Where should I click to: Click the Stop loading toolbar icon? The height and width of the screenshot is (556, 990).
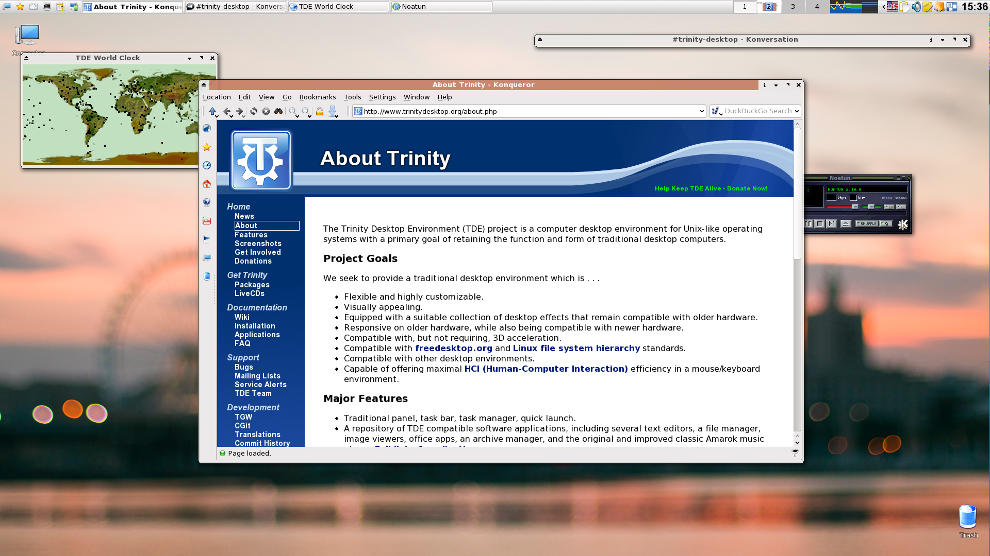266,111
